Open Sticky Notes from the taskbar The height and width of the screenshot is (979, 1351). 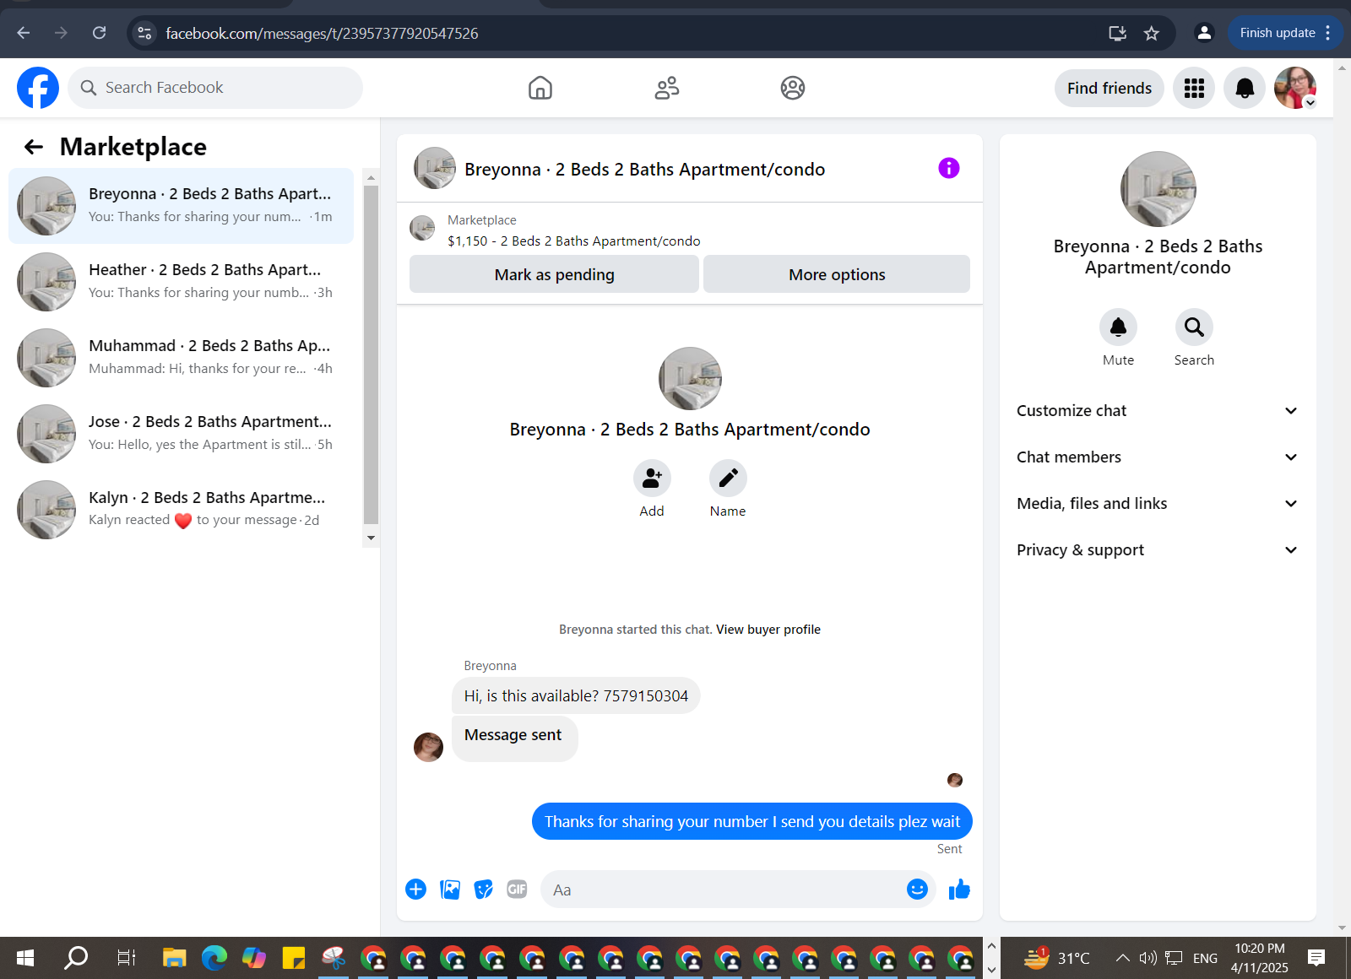pyautogui.click(x=294, y=958)
